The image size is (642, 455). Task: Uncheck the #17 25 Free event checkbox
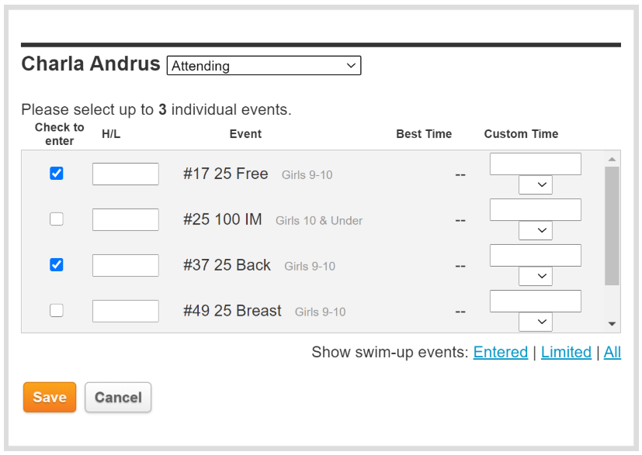(57, 174)
